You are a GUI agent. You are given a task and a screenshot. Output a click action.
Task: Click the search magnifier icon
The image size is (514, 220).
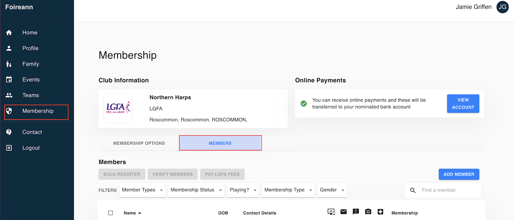click(413, 190)
